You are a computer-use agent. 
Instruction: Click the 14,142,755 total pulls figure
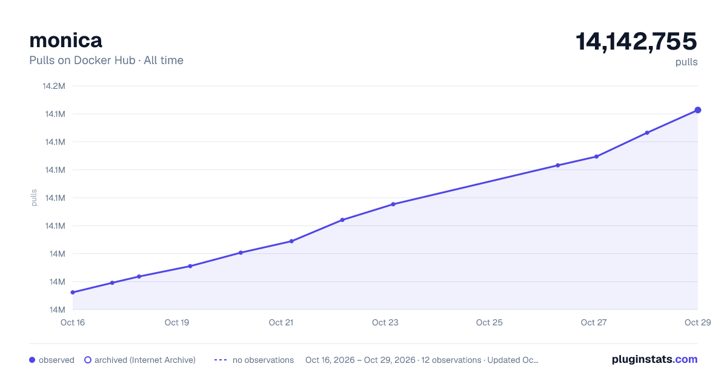click(x=636, y=41)
